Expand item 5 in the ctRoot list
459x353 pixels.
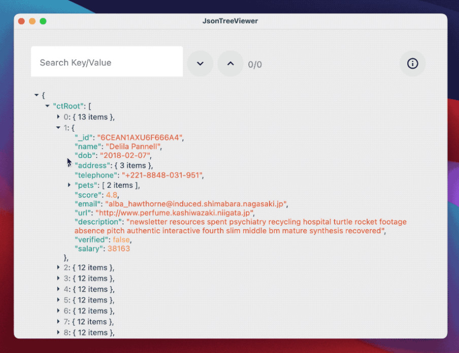point(58,300)
